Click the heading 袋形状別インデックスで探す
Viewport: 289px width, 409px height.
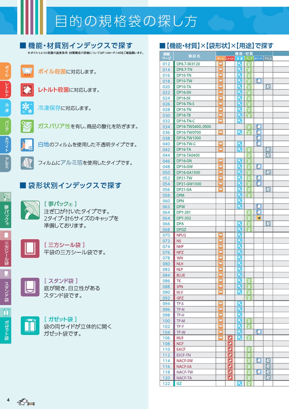pyautogui.click(x=75, y=185)
